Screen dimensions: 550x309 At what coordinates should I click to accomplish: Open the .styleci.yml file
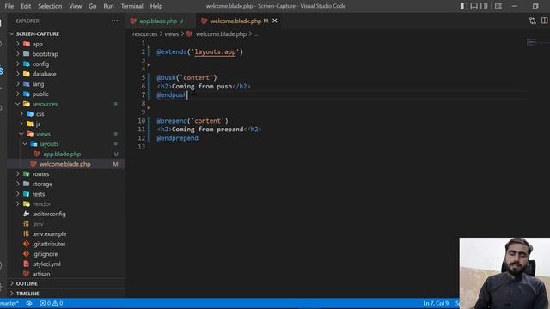coord(46,264)
